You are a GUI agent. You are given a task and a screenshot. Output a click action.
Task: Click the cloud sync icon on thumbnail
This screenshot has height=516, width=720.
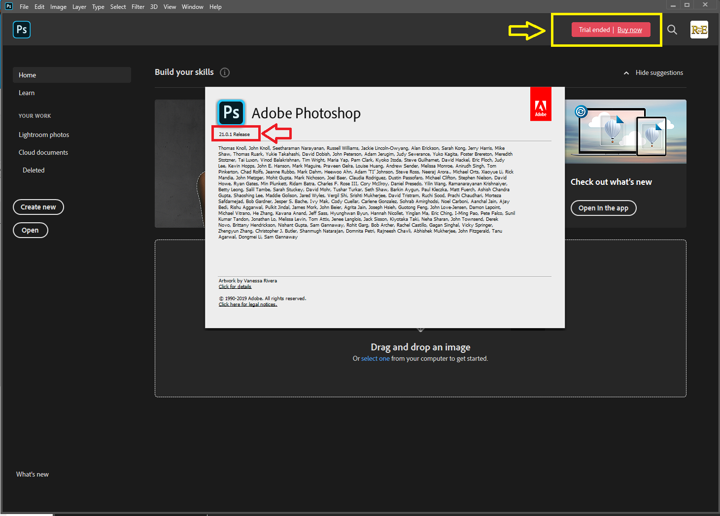point(581,111)
